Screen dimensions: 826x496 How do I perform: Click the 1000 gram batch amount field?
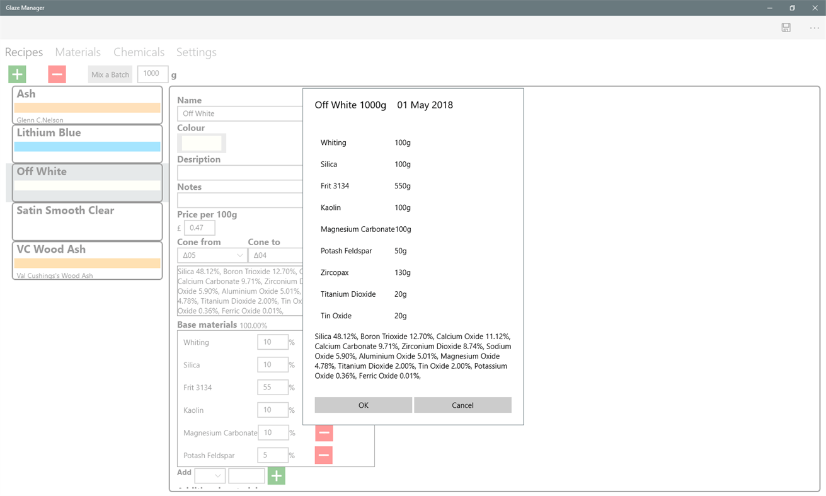point(152,74)
